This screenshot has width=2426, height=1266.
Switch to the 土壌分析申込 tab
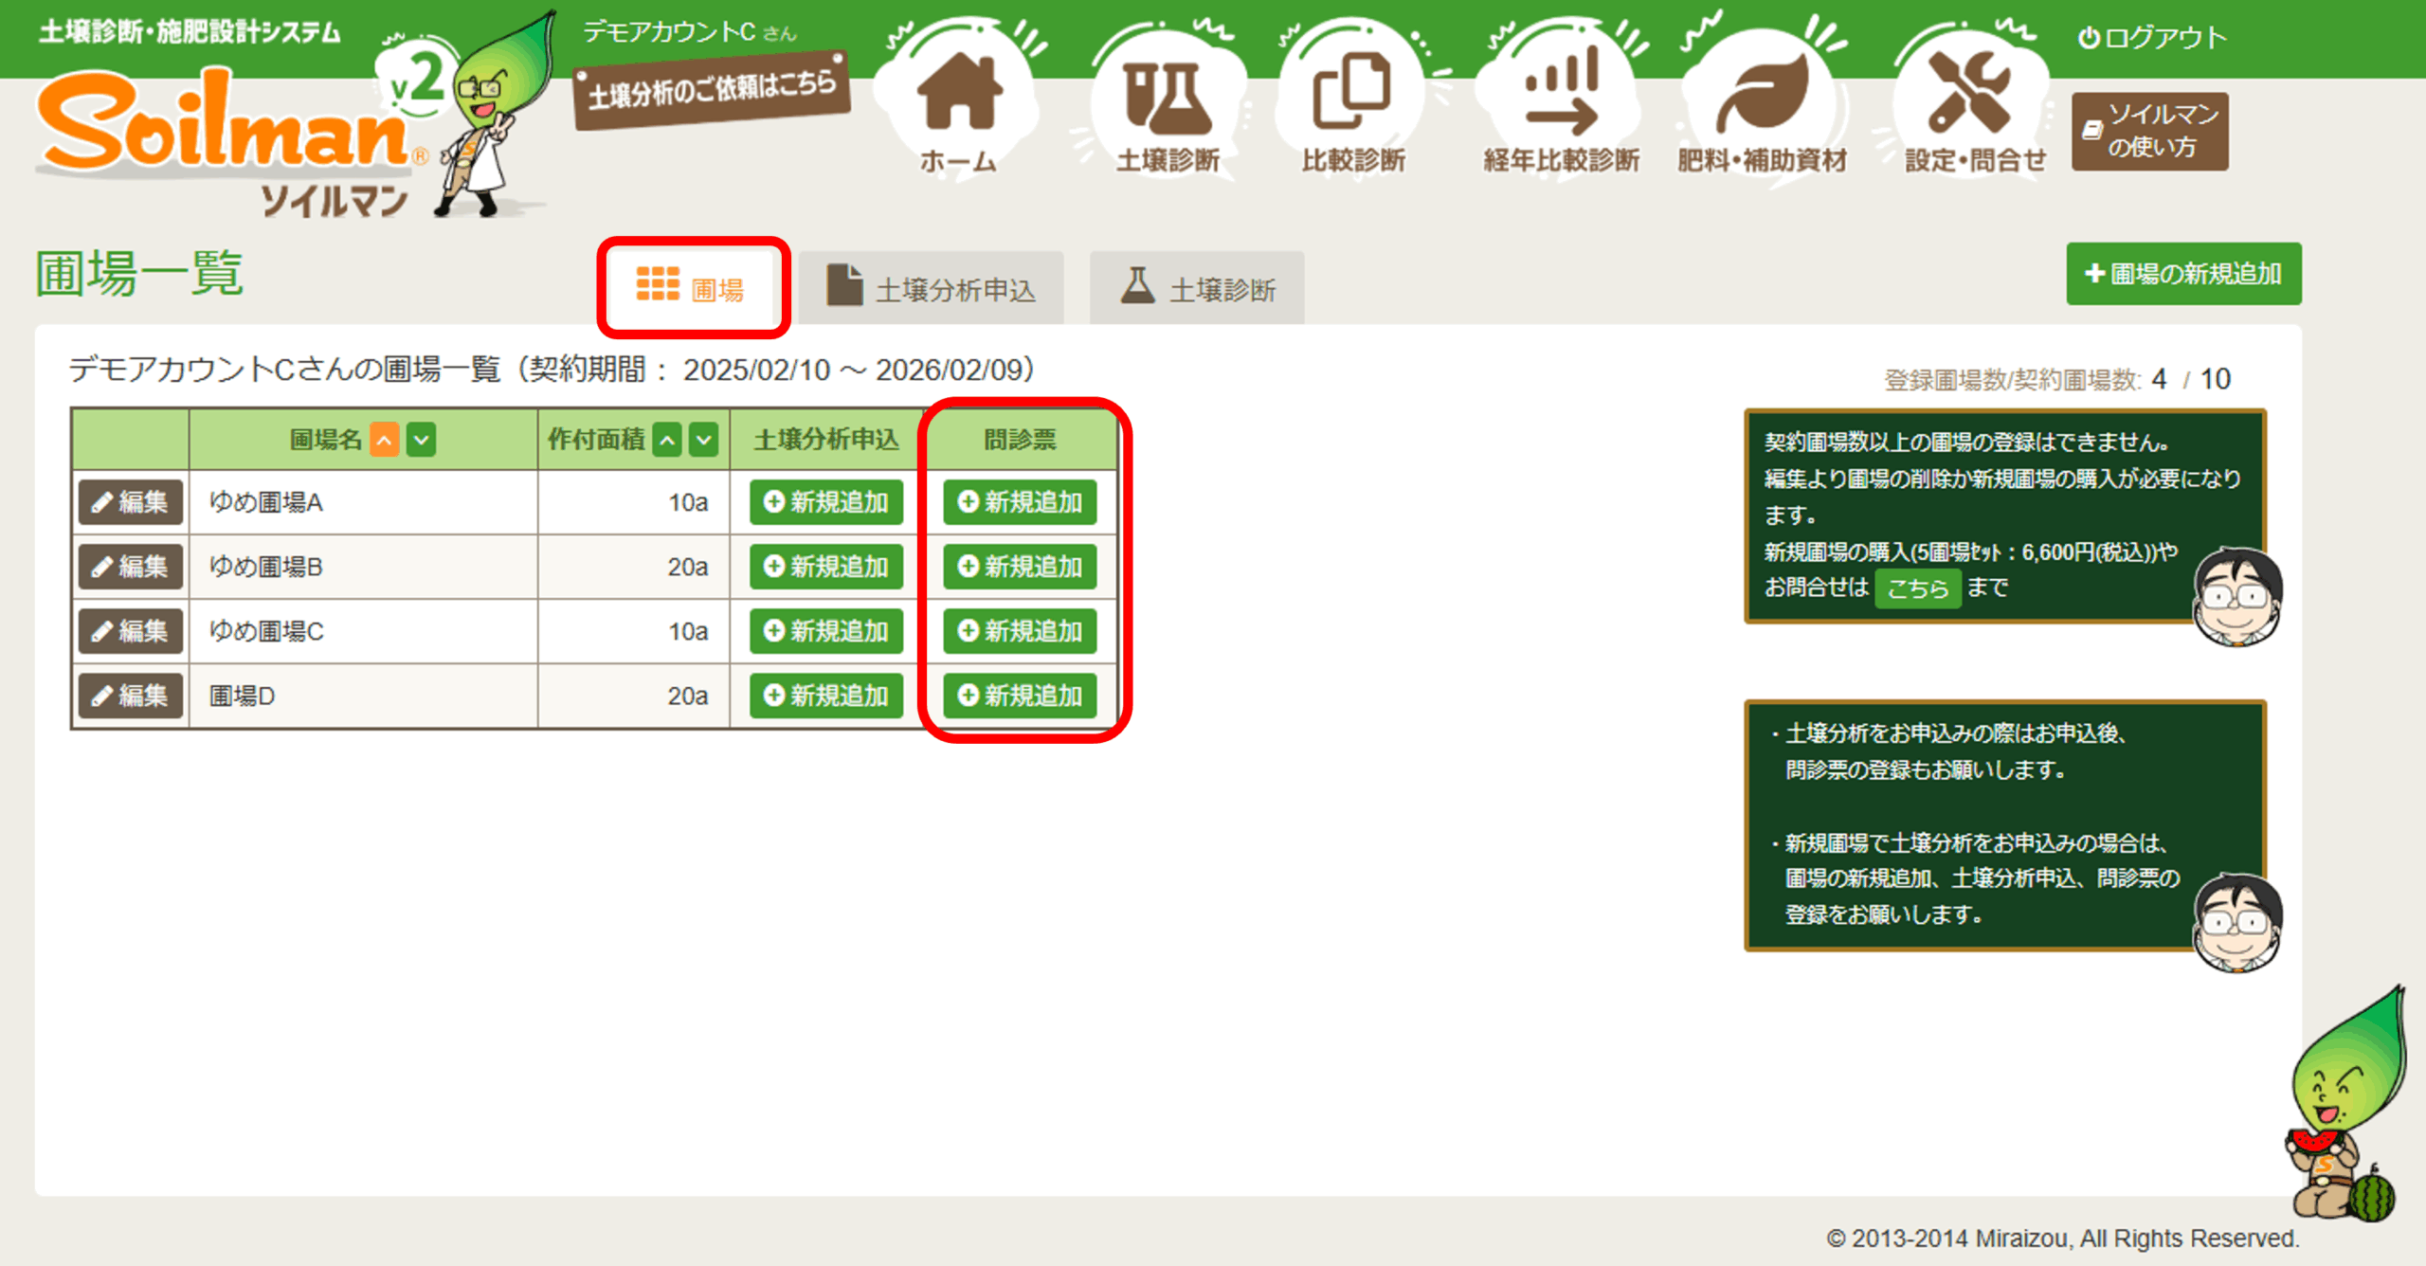click(x=931, y=288)
